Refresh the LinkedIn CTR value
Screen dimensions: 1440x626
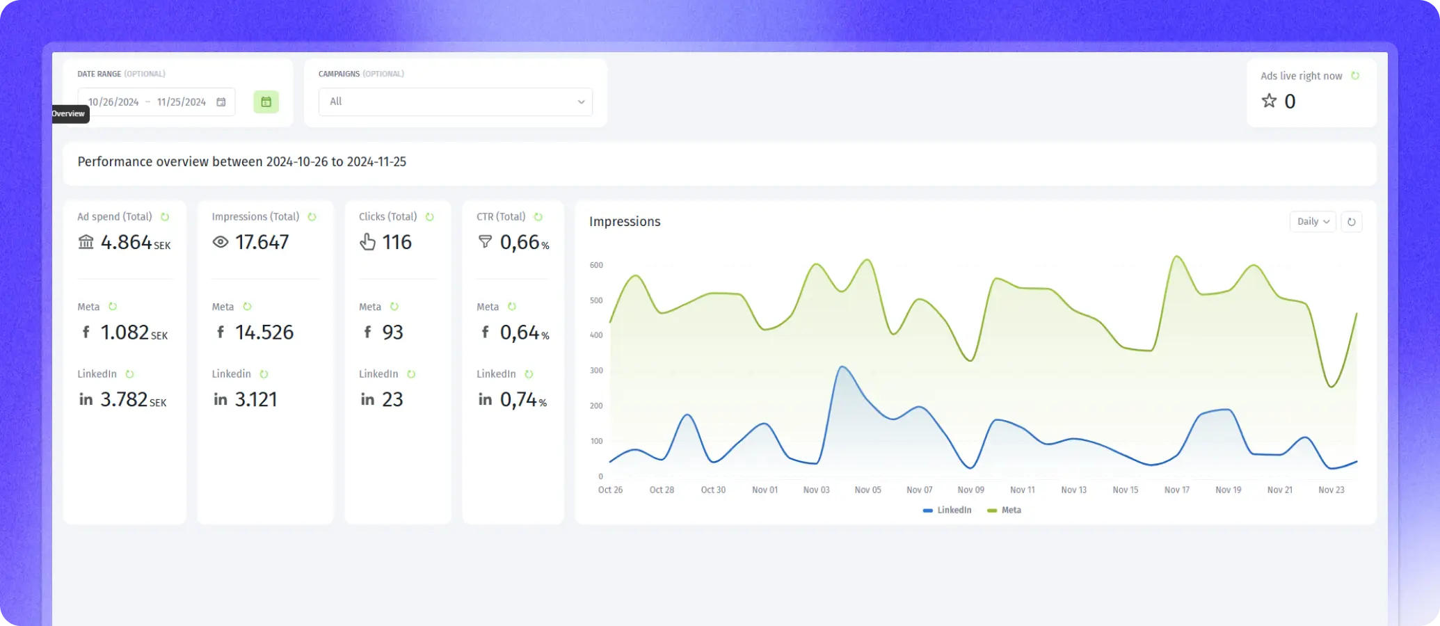529,374
